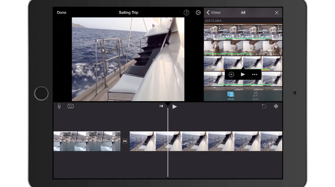Open the camera capture icon
Viewport: 335px width, 187px height.
(70, 106)
